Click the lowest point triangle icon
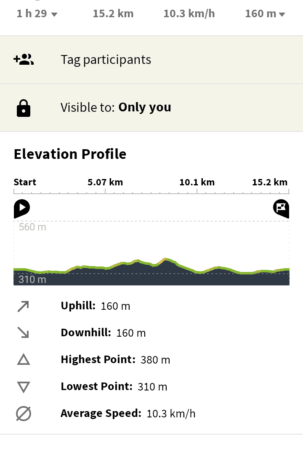Image resolution: width=303 pixels, height=451 pixels. [24, 387]
